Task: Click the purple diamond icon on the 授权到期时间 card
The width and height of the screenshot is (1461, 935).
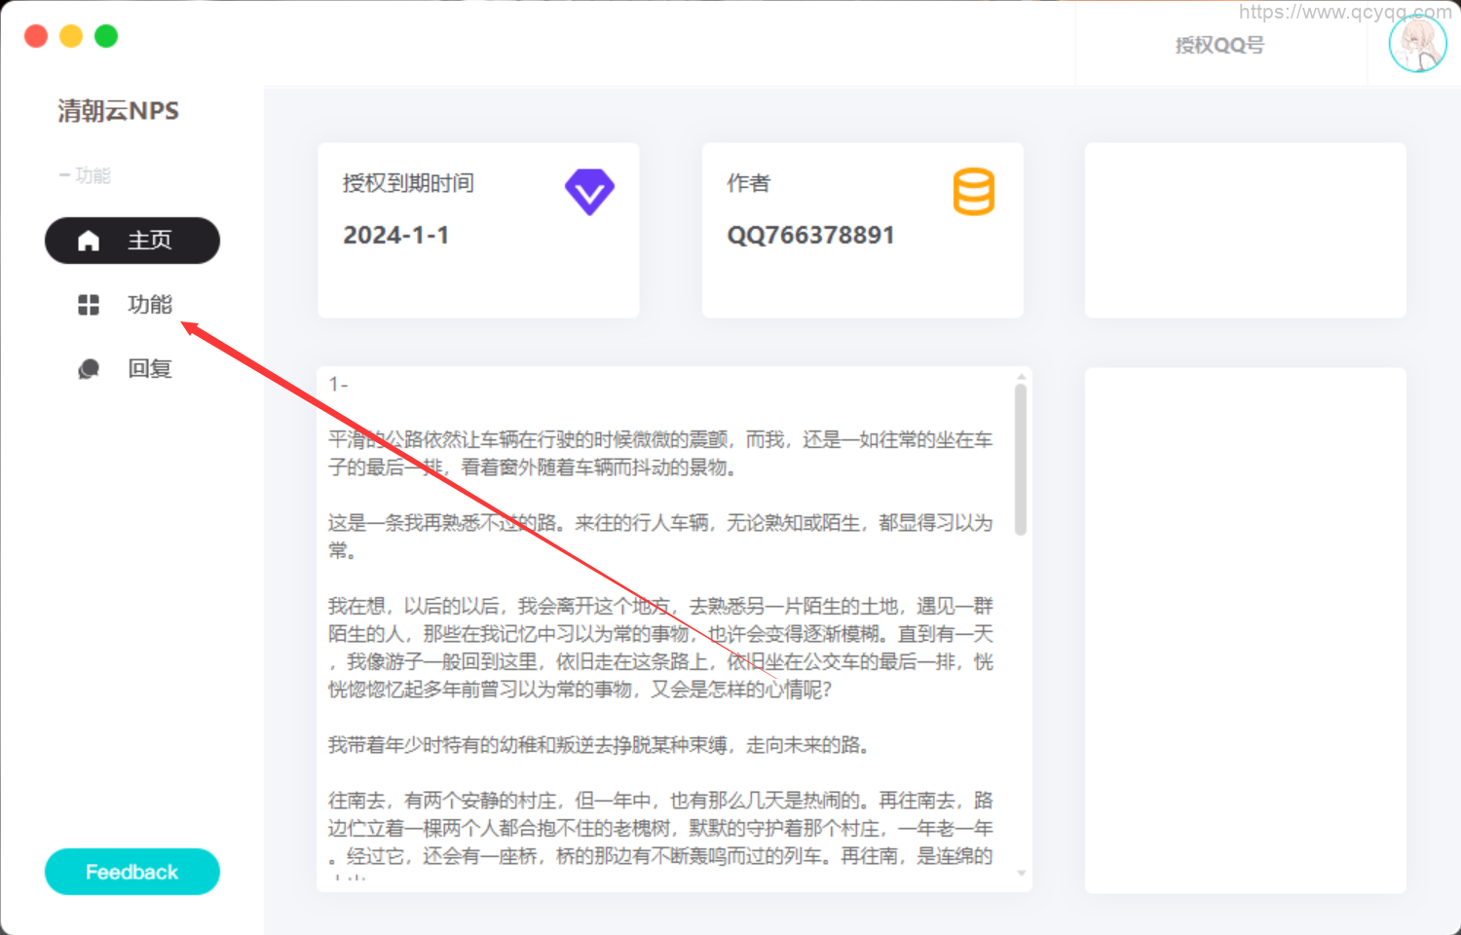Action: (589, 192)
